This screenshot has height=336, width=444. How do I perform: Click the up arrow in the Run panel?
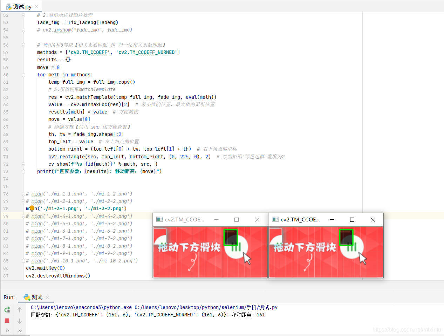(20, 310)
